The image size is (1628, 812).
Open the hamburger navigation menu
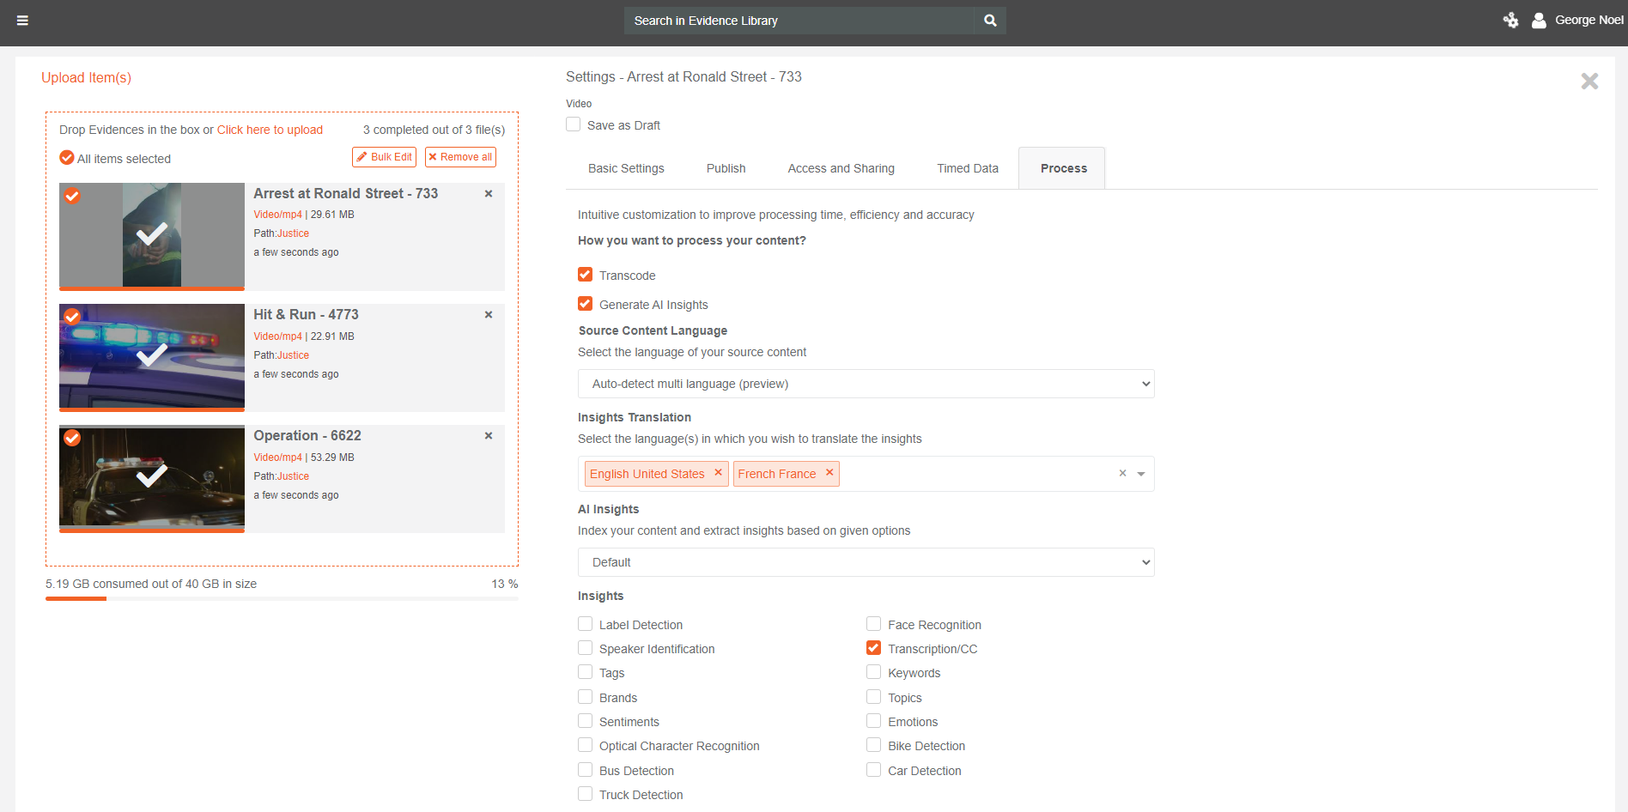point(23,21)
